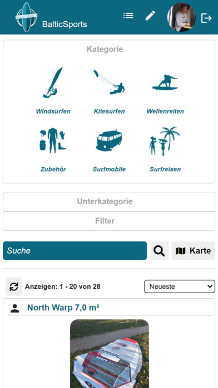This screenshot has height=388, width=218.
Task: Focus the Suche search input field
Action: pos(75,251)
